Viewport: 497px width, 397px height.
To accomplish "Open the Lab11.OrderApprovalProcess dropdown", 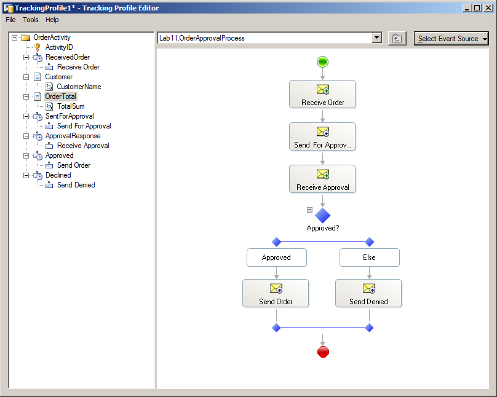I will (377, 38).
